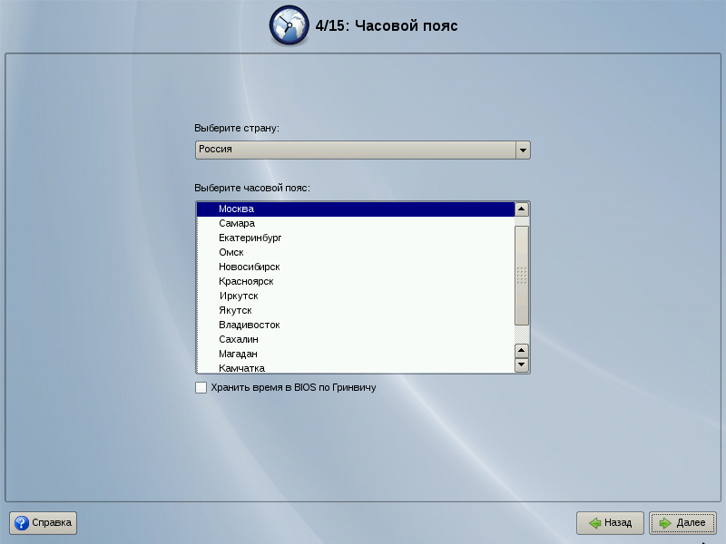Click the bottom scroll-down arrow of list
This screenshot has height=544, width=726.
tap(522, 365)
